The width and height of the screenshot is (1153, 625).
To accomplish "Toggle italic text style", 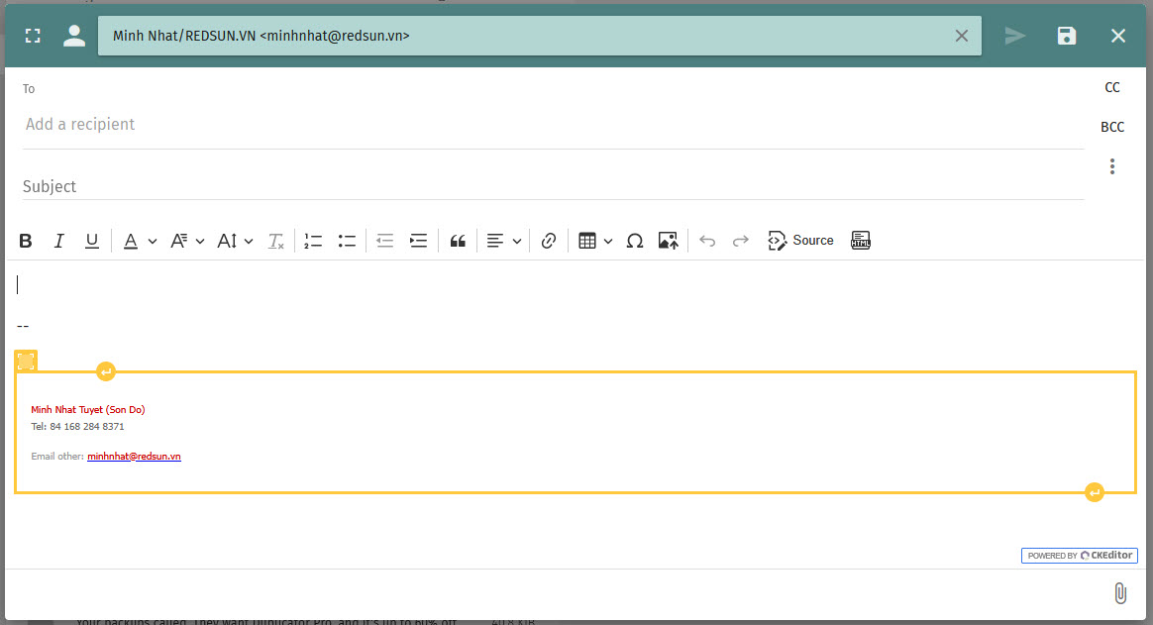I will tap(58, 241).
